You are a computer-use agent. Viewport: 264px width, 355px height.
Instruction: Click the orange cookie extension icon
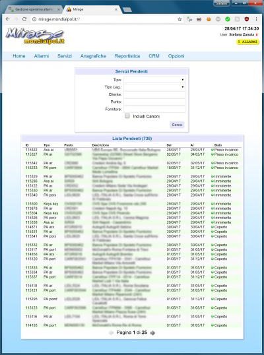(209, 20)
